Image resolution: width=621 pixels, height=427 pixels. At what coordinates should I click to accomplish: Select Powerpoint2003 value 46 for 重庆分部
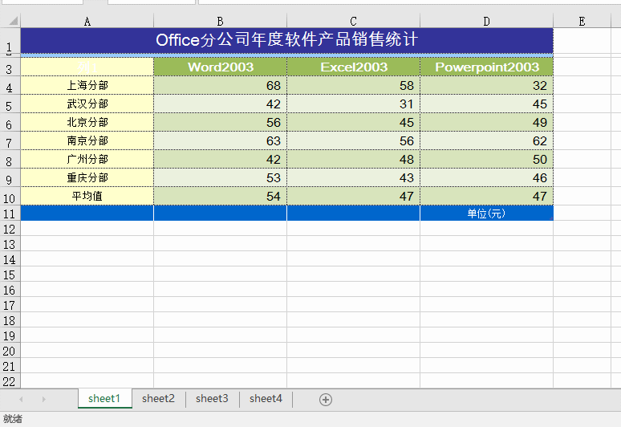[x=486, y=177]
